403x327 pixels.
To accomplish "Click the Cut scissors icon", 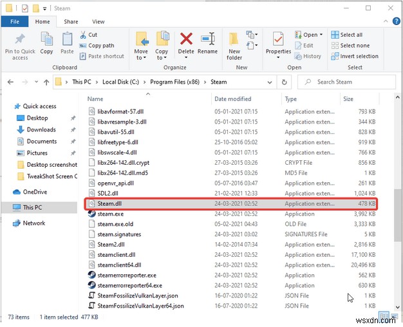I will (x=83, y=35).
